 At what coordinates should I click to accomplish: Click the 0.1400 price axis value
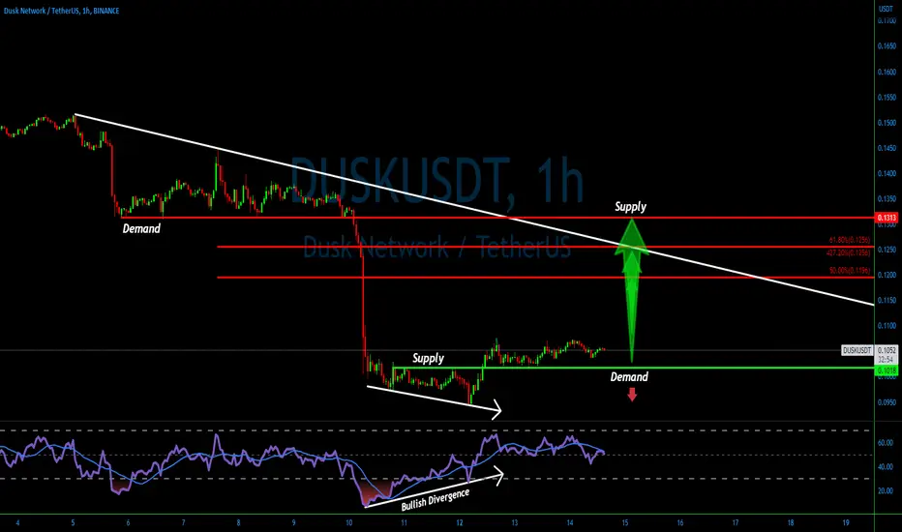click(887, 173)
